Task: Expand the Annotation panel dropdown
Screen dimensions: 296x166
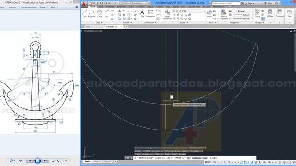Action: click(150, 23)
